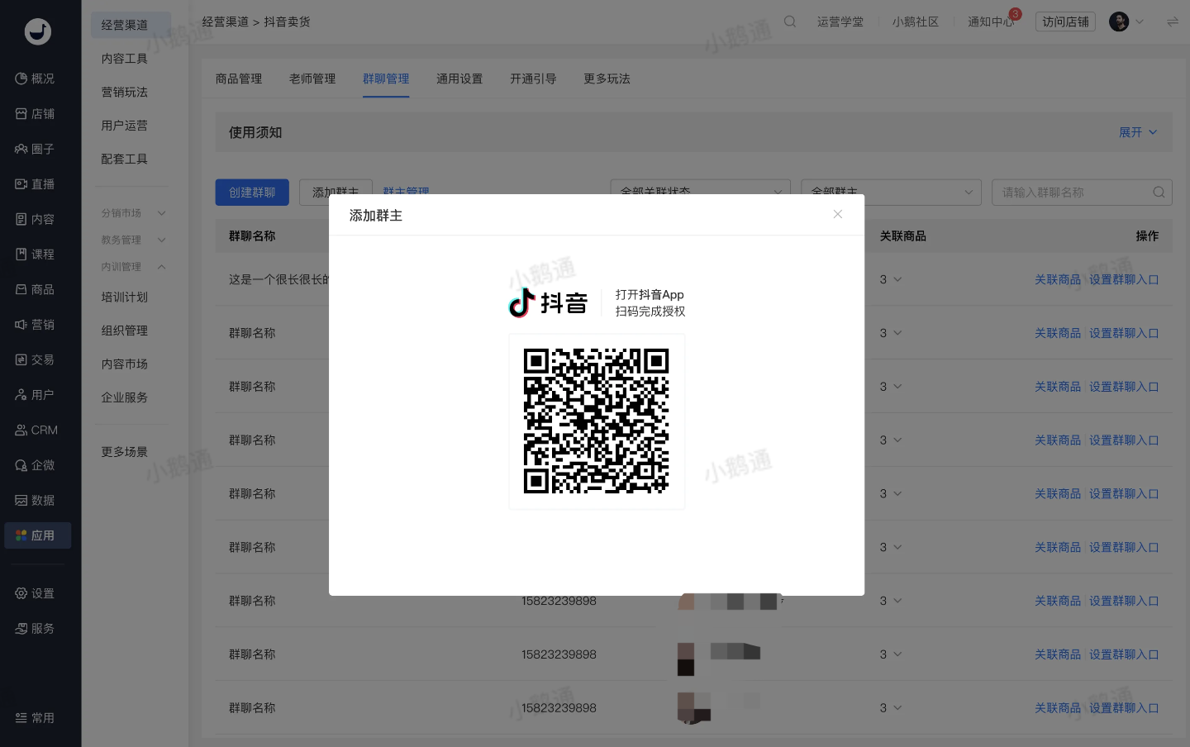The image size is (1190, 747).
Task: Open 小鹅社区 link
Action: pyautogui.click(x=916, y=21)
